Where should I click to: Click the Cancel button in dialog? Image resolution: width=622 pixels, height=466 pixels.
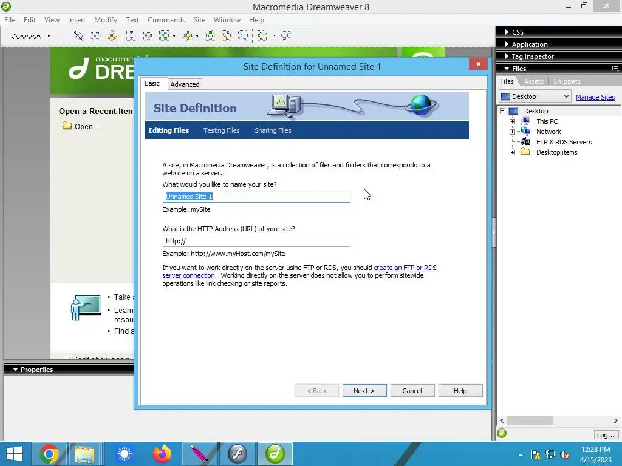point(412,391)
